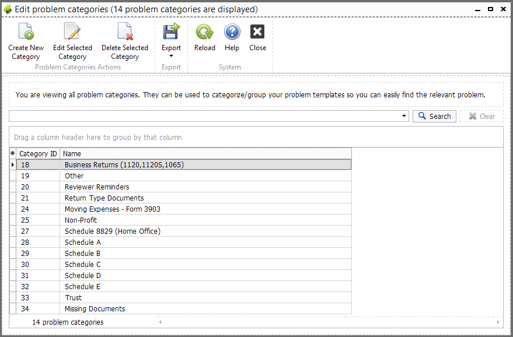Click Category ID cell 27
This screenshot has width=513, height=337.
pyautogui.click(x=38, y=231)
